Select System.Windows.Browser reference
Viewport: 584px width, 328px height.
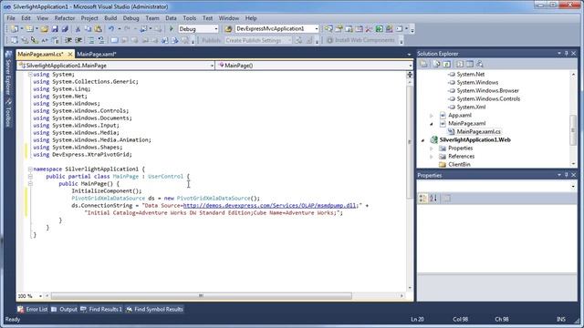pyautogui.click(x=487, y=91)
